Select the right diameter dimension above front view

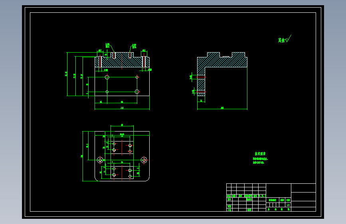[x=144, y=51]
